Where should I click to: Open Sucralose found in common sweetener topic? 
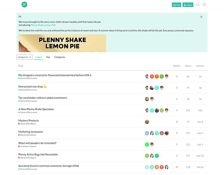tap(49, 166)
